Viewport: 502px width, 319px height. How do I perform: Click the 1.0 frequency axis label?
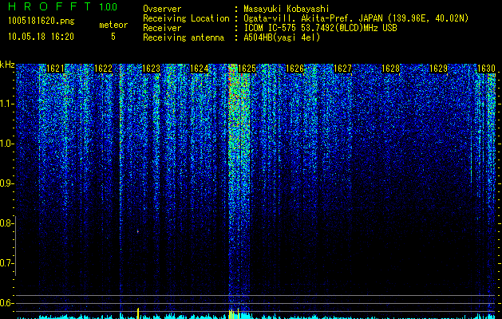[5, 144]
